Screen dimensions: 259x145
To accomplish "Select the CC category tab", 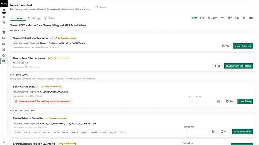I will [x=223, y=18].
